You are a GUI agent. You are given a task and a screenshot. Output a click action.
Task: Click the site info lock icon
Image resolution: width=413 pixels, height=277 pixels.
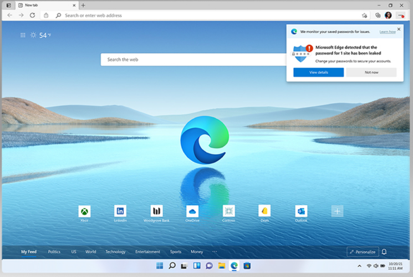tap(46, 16)
